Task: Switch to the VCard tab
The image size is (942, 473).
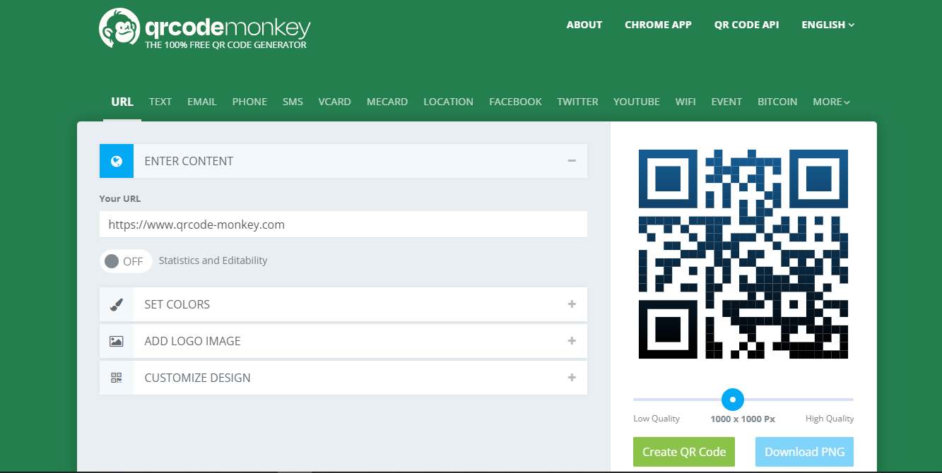Action: click(334, 102)
